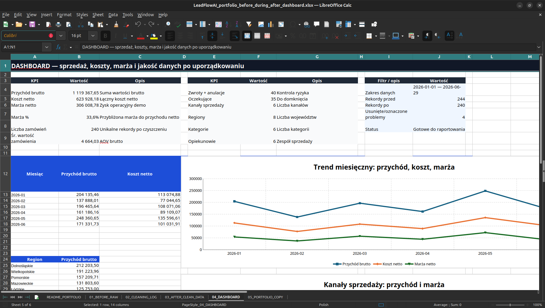Open the 16 pt font size dropdown
The image size is (545, 308).
coord(93,36)
